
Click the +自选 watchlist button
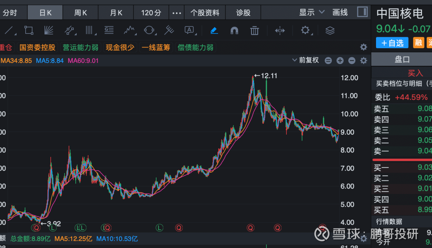(392, 43)
